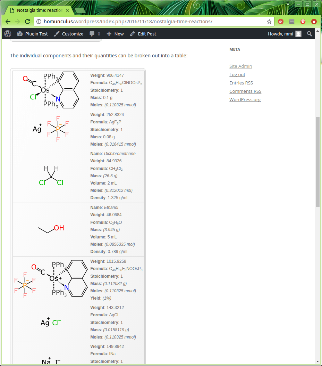Click the admin bar search magnifier
This screenshot has width=322, height=366.
[310, 34]
